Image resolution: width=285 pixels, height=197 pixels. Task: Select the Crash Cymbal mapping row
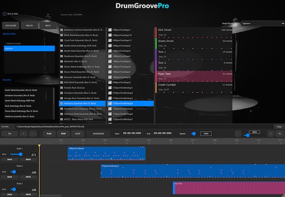194,87
